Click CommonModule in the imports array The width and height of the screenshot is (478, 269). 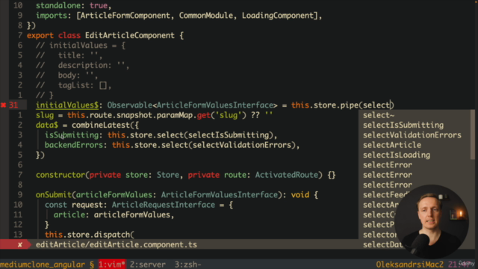point(206,16)
